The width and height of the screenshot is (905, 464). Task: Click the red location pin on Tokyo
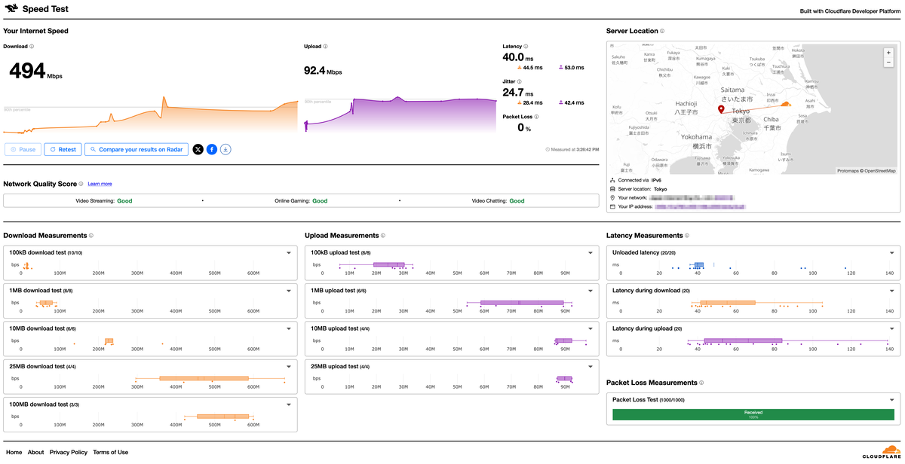pyautogui.click(x=721, y=109)
